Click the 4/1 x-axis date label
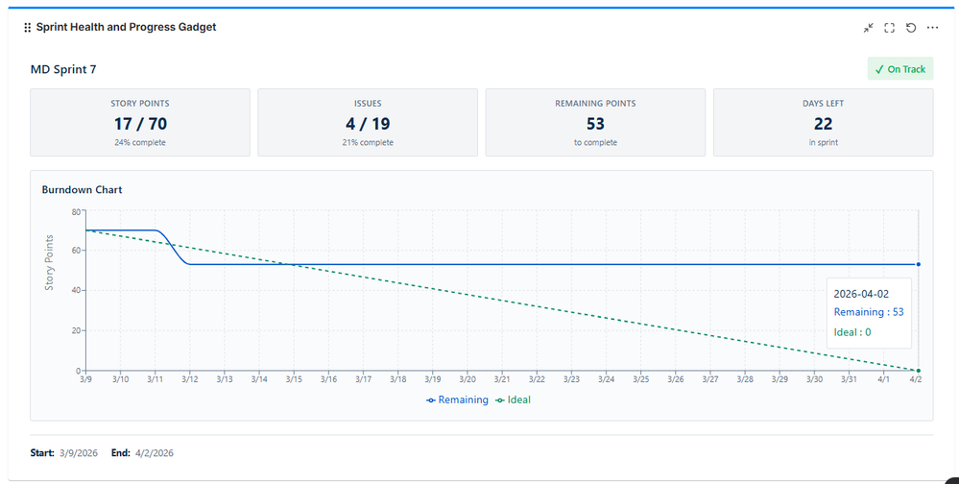959x484 pixels. 884,379
